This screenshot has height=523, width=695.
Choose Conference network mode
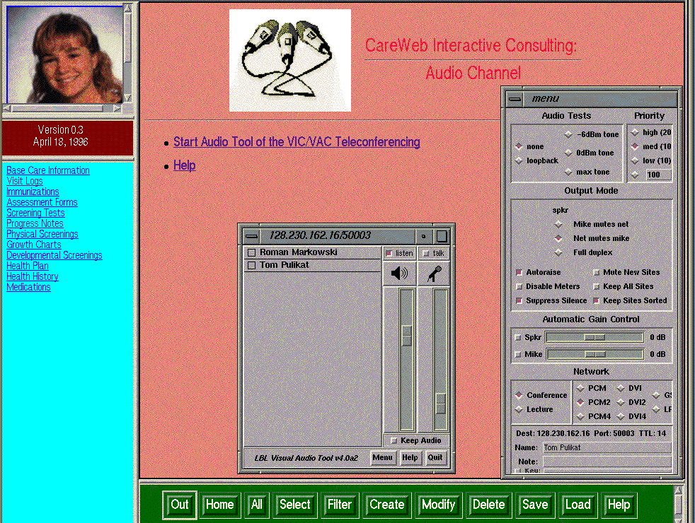coord(519,395)
